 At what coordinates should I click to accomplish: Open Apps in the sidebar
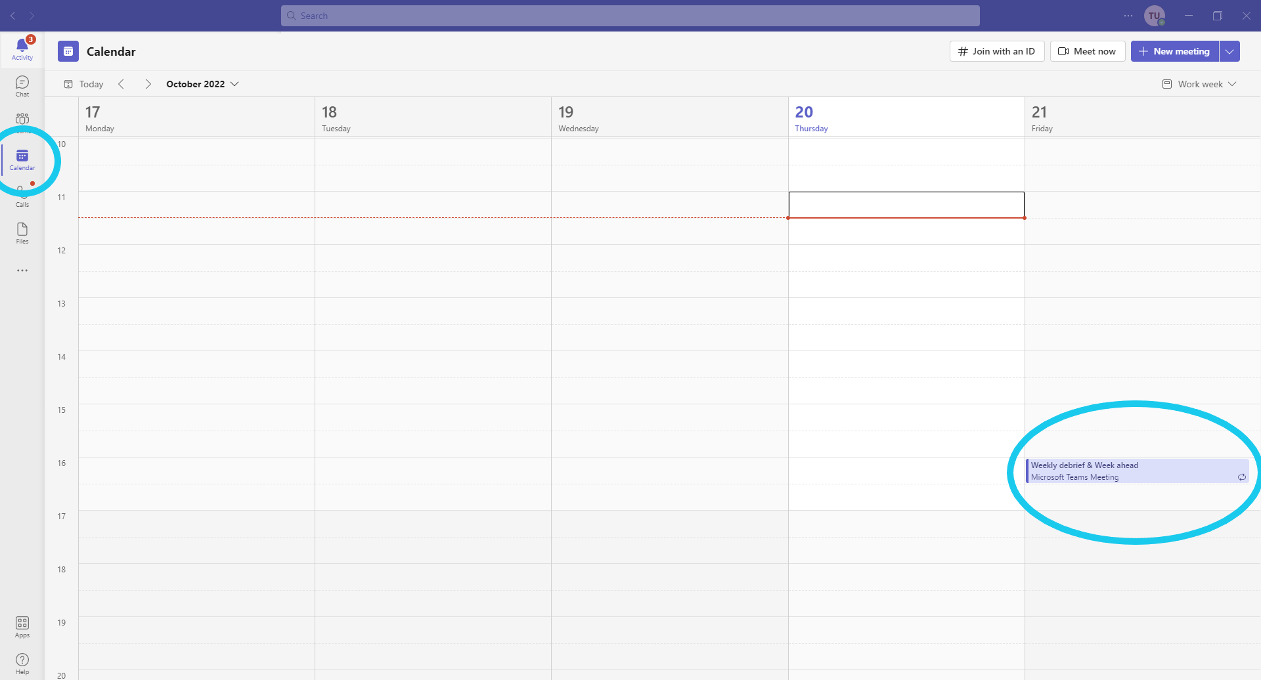pyautogui.click(x=22, y=626)
